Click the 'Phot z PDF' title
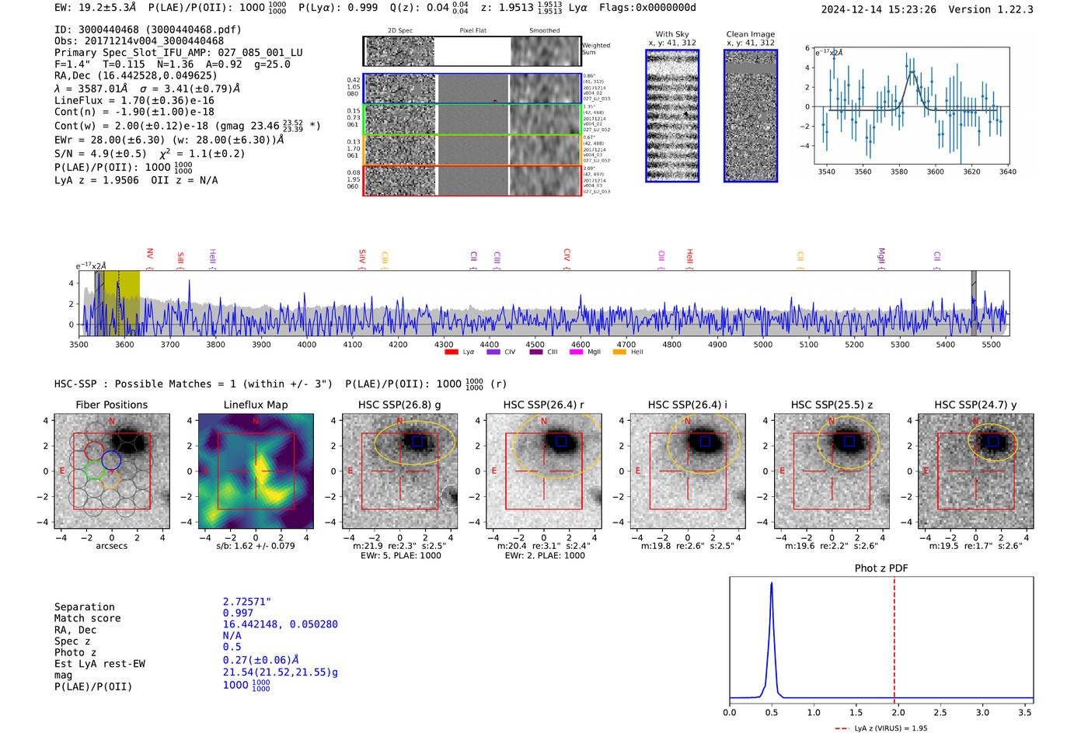This screenshot has height=740, width=1088. point(881,568)
